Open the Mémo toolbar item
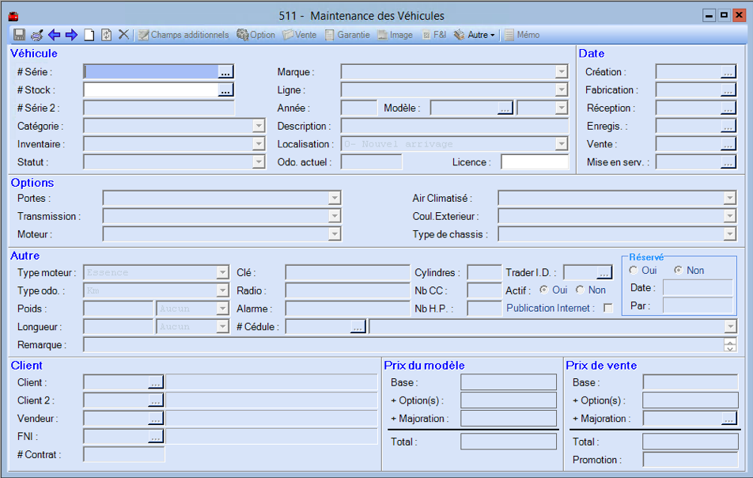Viewport: 753px width, 478px height. click(x=522, y=35)
